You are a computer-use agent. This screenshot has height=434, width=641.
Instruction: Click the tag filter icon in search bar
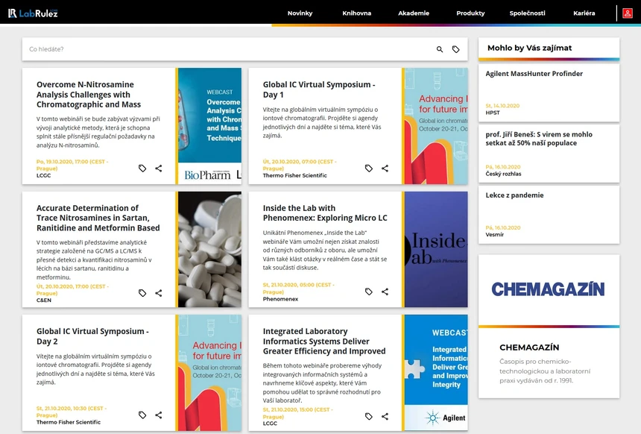click(x=456, y=49)
